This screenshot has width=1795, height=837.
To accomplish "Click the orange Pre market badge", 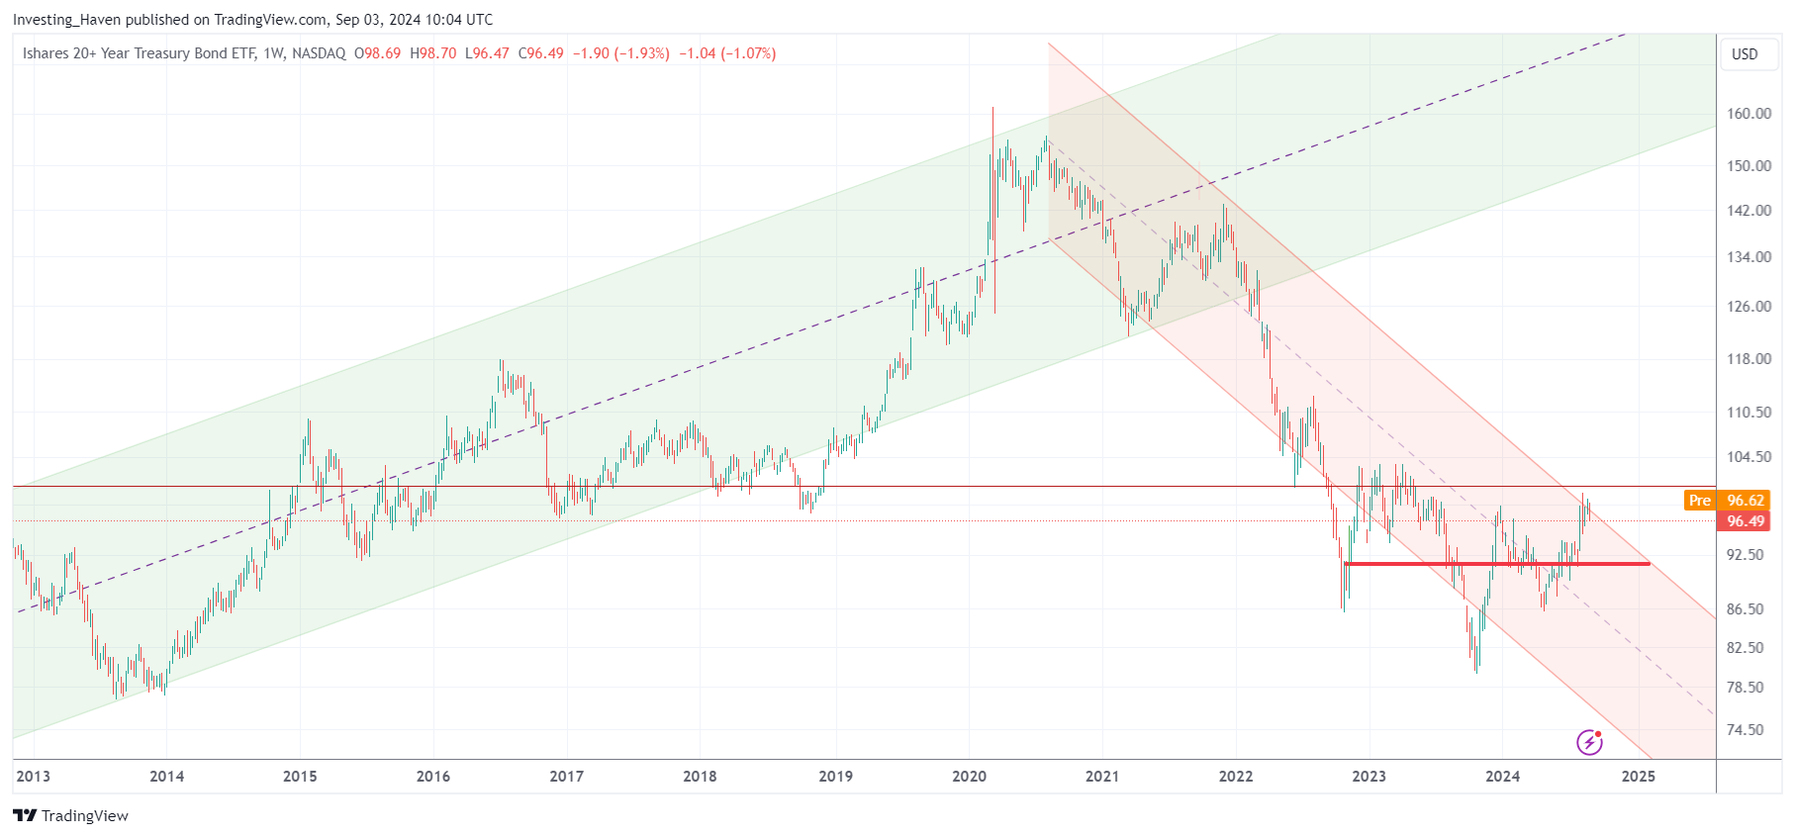I will tap(1699, 501).
